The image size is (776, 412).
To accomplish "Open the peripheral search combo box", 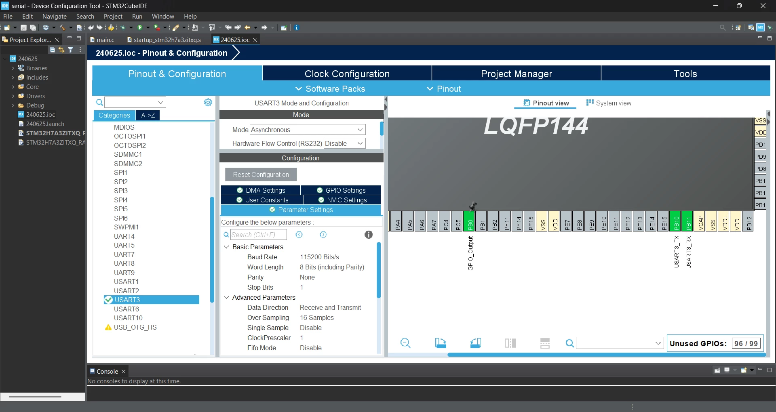I will (135, 102).
